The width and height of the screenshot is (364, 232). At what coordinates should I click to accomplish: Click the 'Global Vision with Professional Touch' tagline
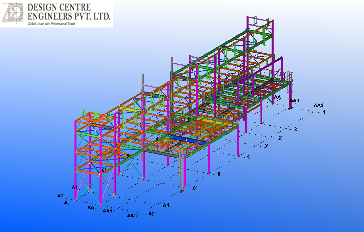pos(51,24)
